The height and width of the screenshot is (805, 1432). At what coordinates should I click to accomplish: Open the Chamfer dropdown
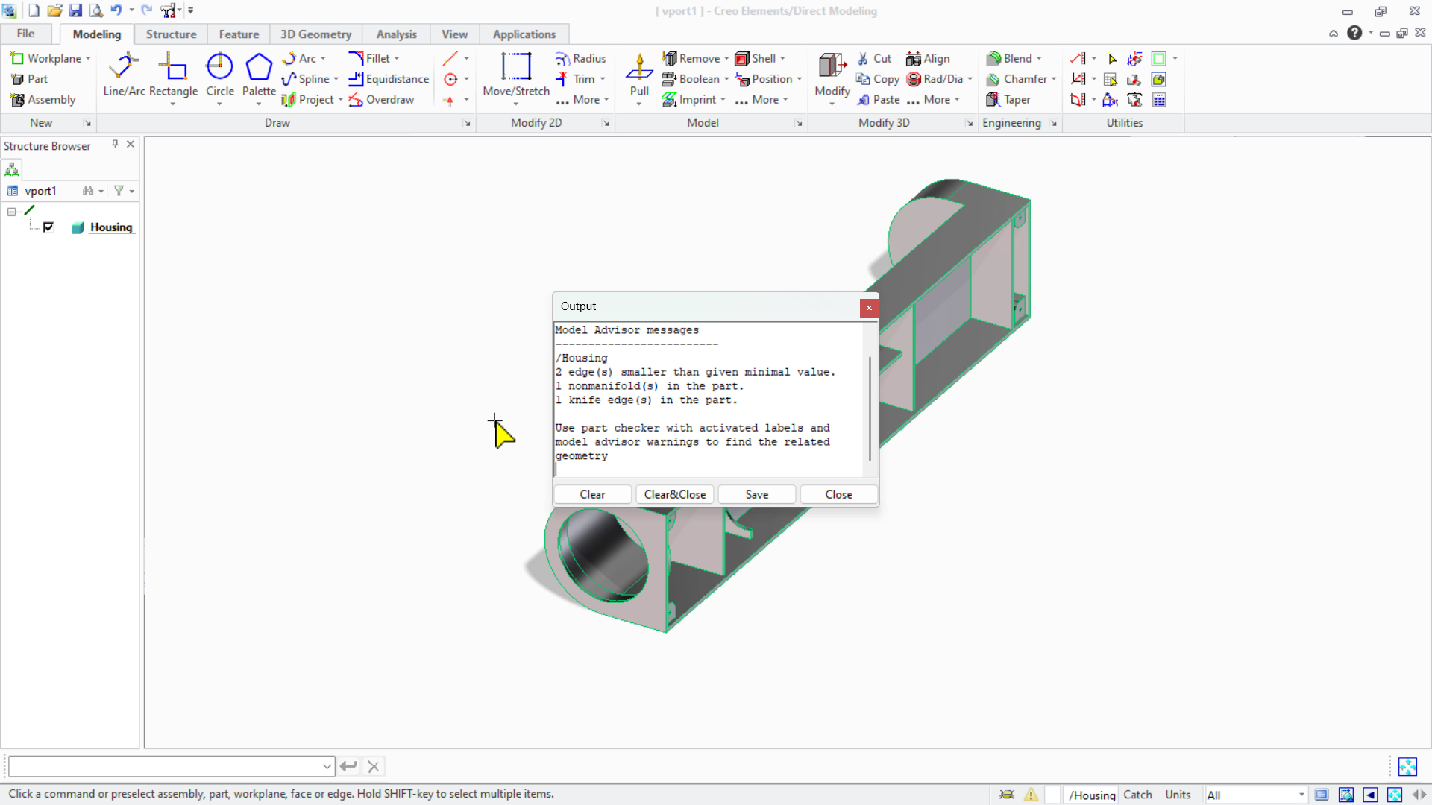click(1054, 79)
